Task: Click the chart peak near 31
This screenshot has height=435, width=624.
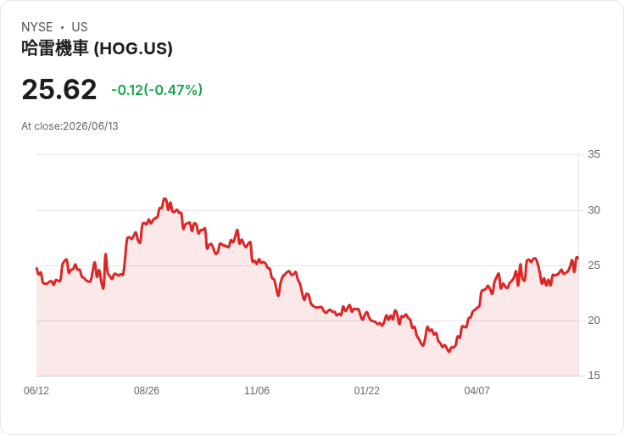Action: pyautogui.click(x=164, y=198)
